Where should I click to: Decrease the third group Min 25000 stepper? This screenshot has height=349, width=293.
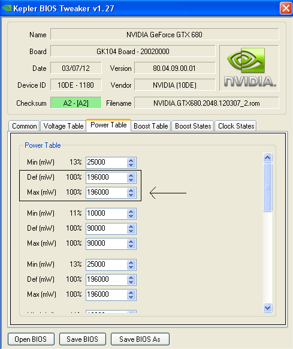131,267
